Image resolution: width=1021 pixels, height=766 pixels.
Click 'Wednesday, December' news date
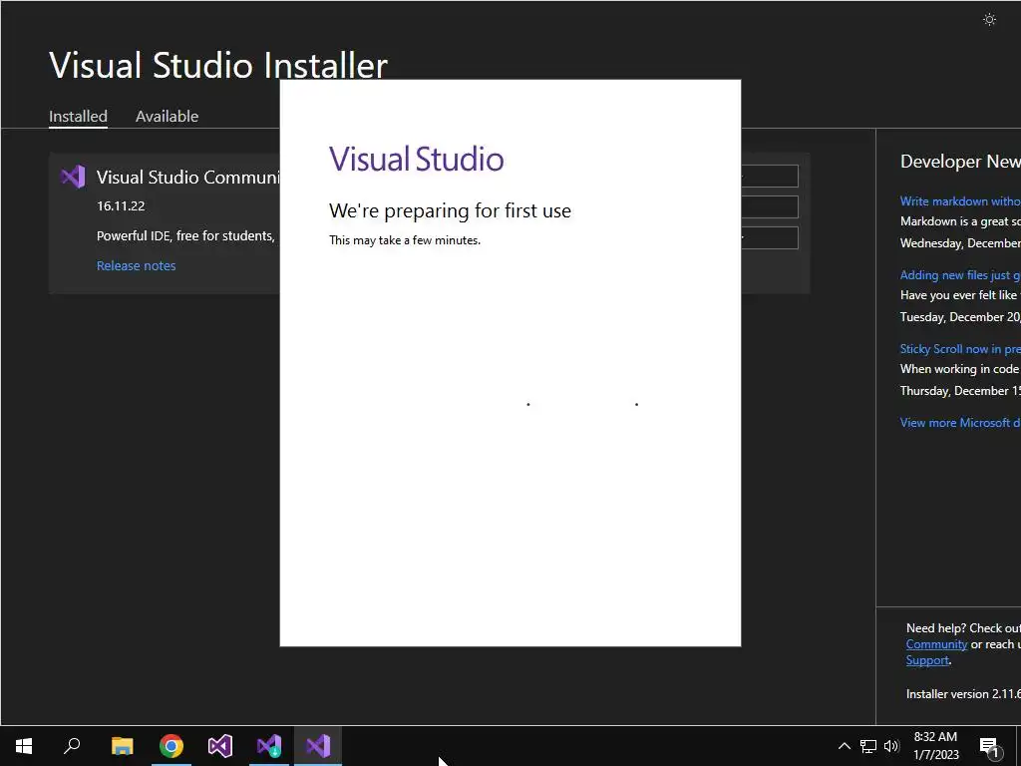(960, 243)
